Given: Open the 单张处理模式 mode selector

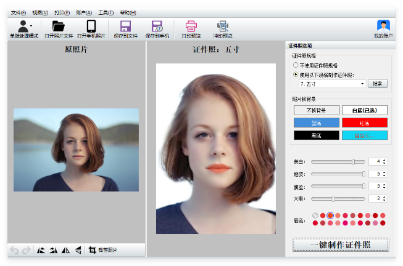Looking at the screenshot, I should [x=24, y=29].
